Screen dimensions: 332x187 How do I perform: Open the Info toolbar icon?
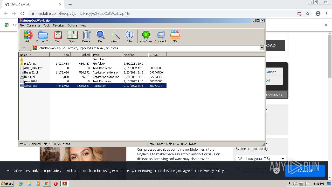[129, 37]
